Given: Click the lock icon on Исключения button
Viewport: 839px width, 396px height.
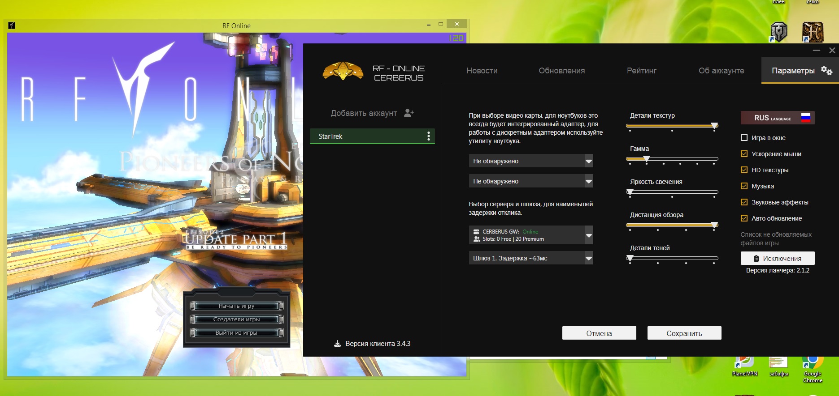Looking at the screenshot, I should point(756,259).
